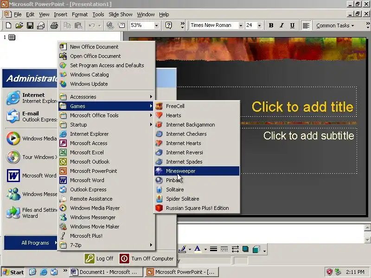Open the Tools menu
371x278 pixels.
98,14
